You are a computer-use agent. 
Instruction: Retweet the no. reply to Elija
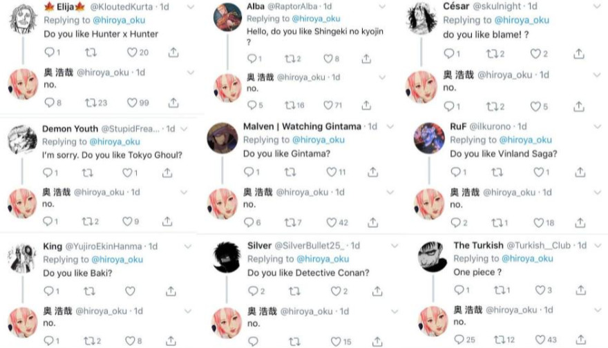pyautogui.click(x=91, y=103)
